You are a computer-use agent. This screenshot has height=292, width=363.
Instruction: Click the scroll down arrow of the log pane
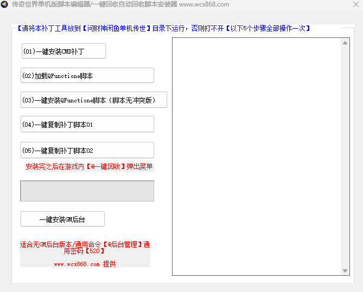coord(345,271)
